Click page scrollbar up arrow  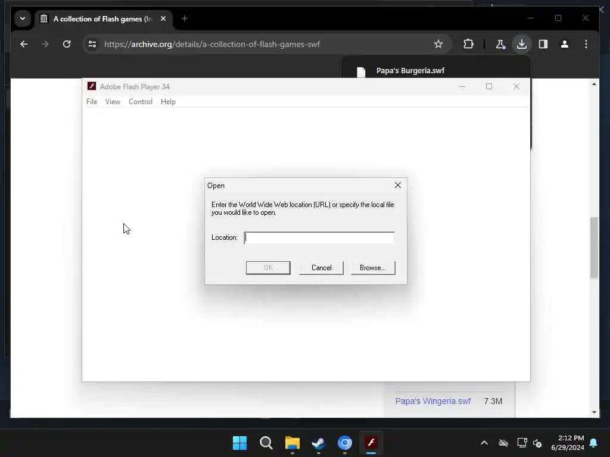point(594,84)
